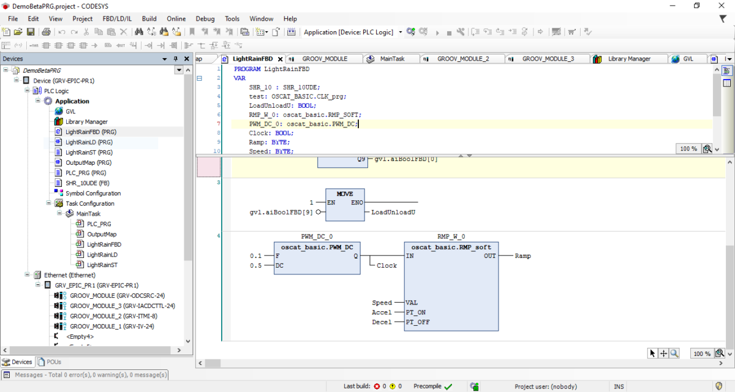The width and height of the screenshot is (735, 392).
Task: Click the Find binoculars icon
Action: pos(139,32)
